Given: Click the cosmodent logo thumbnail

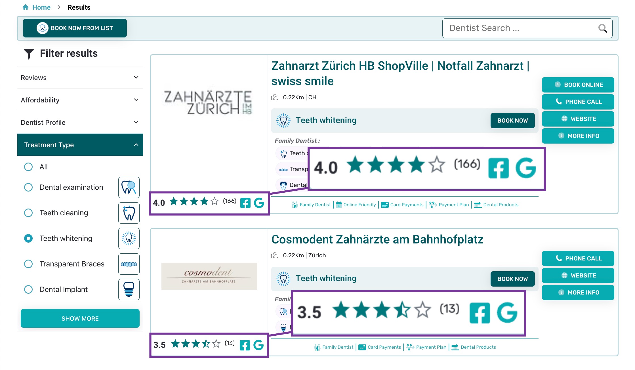Looking at the screenshot, I should tap(209, 276).
